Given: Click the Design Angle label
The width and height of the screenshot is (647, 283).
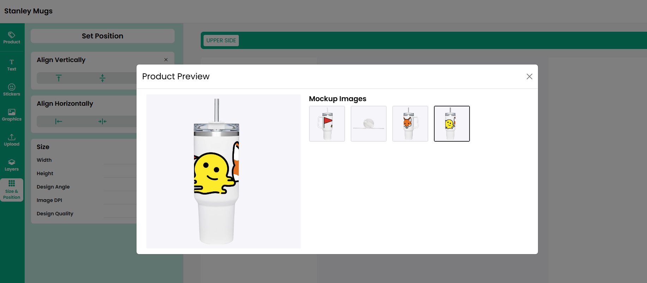Looking at the screenshot, I should (53, 187).
